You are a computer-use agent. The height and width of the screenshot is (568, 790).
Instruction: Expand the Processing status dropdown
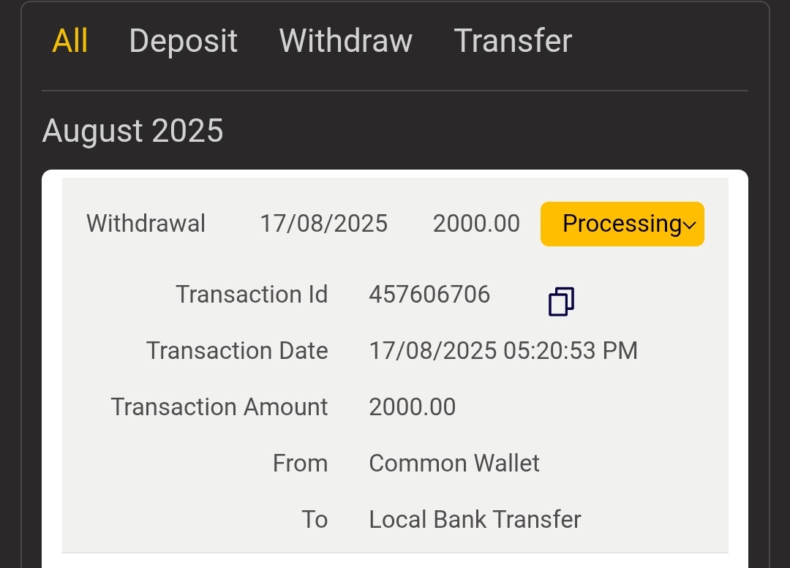[622, 224]
